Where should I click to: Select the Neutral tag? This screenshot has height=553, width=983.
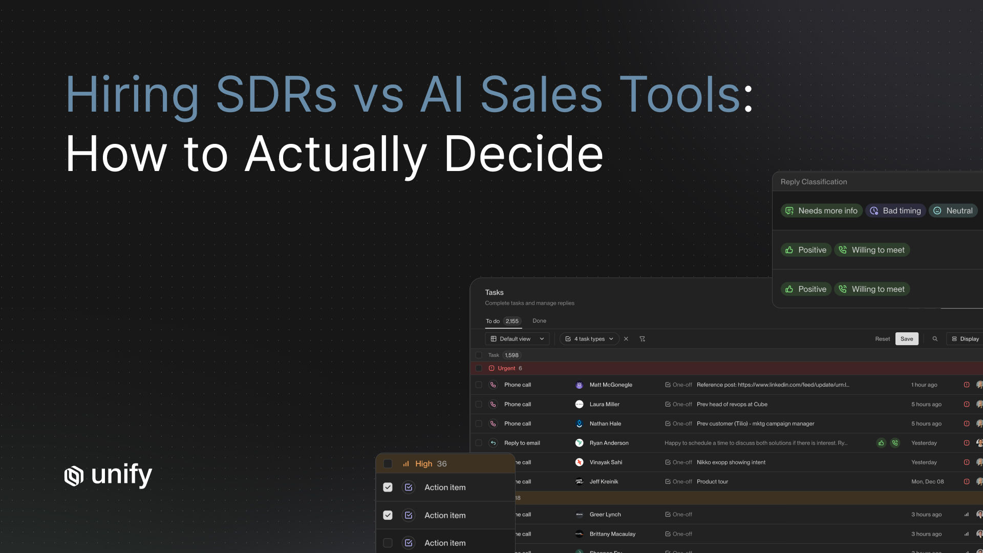[x=953, y=211]
